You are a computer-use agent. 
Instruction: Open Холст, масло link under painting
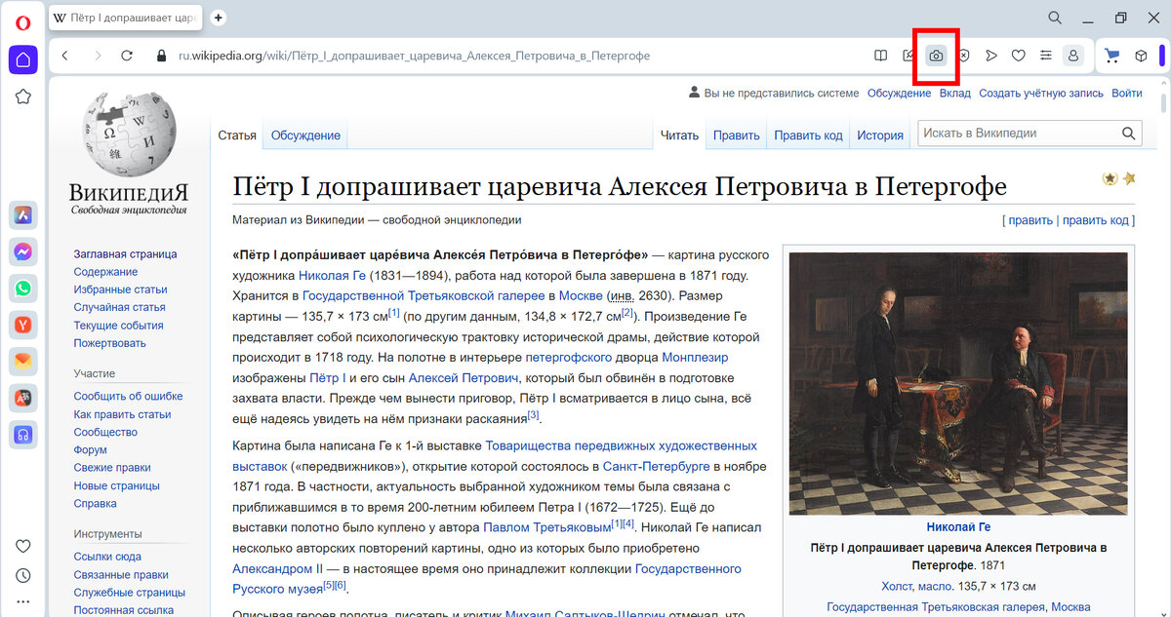click(917, 586)
